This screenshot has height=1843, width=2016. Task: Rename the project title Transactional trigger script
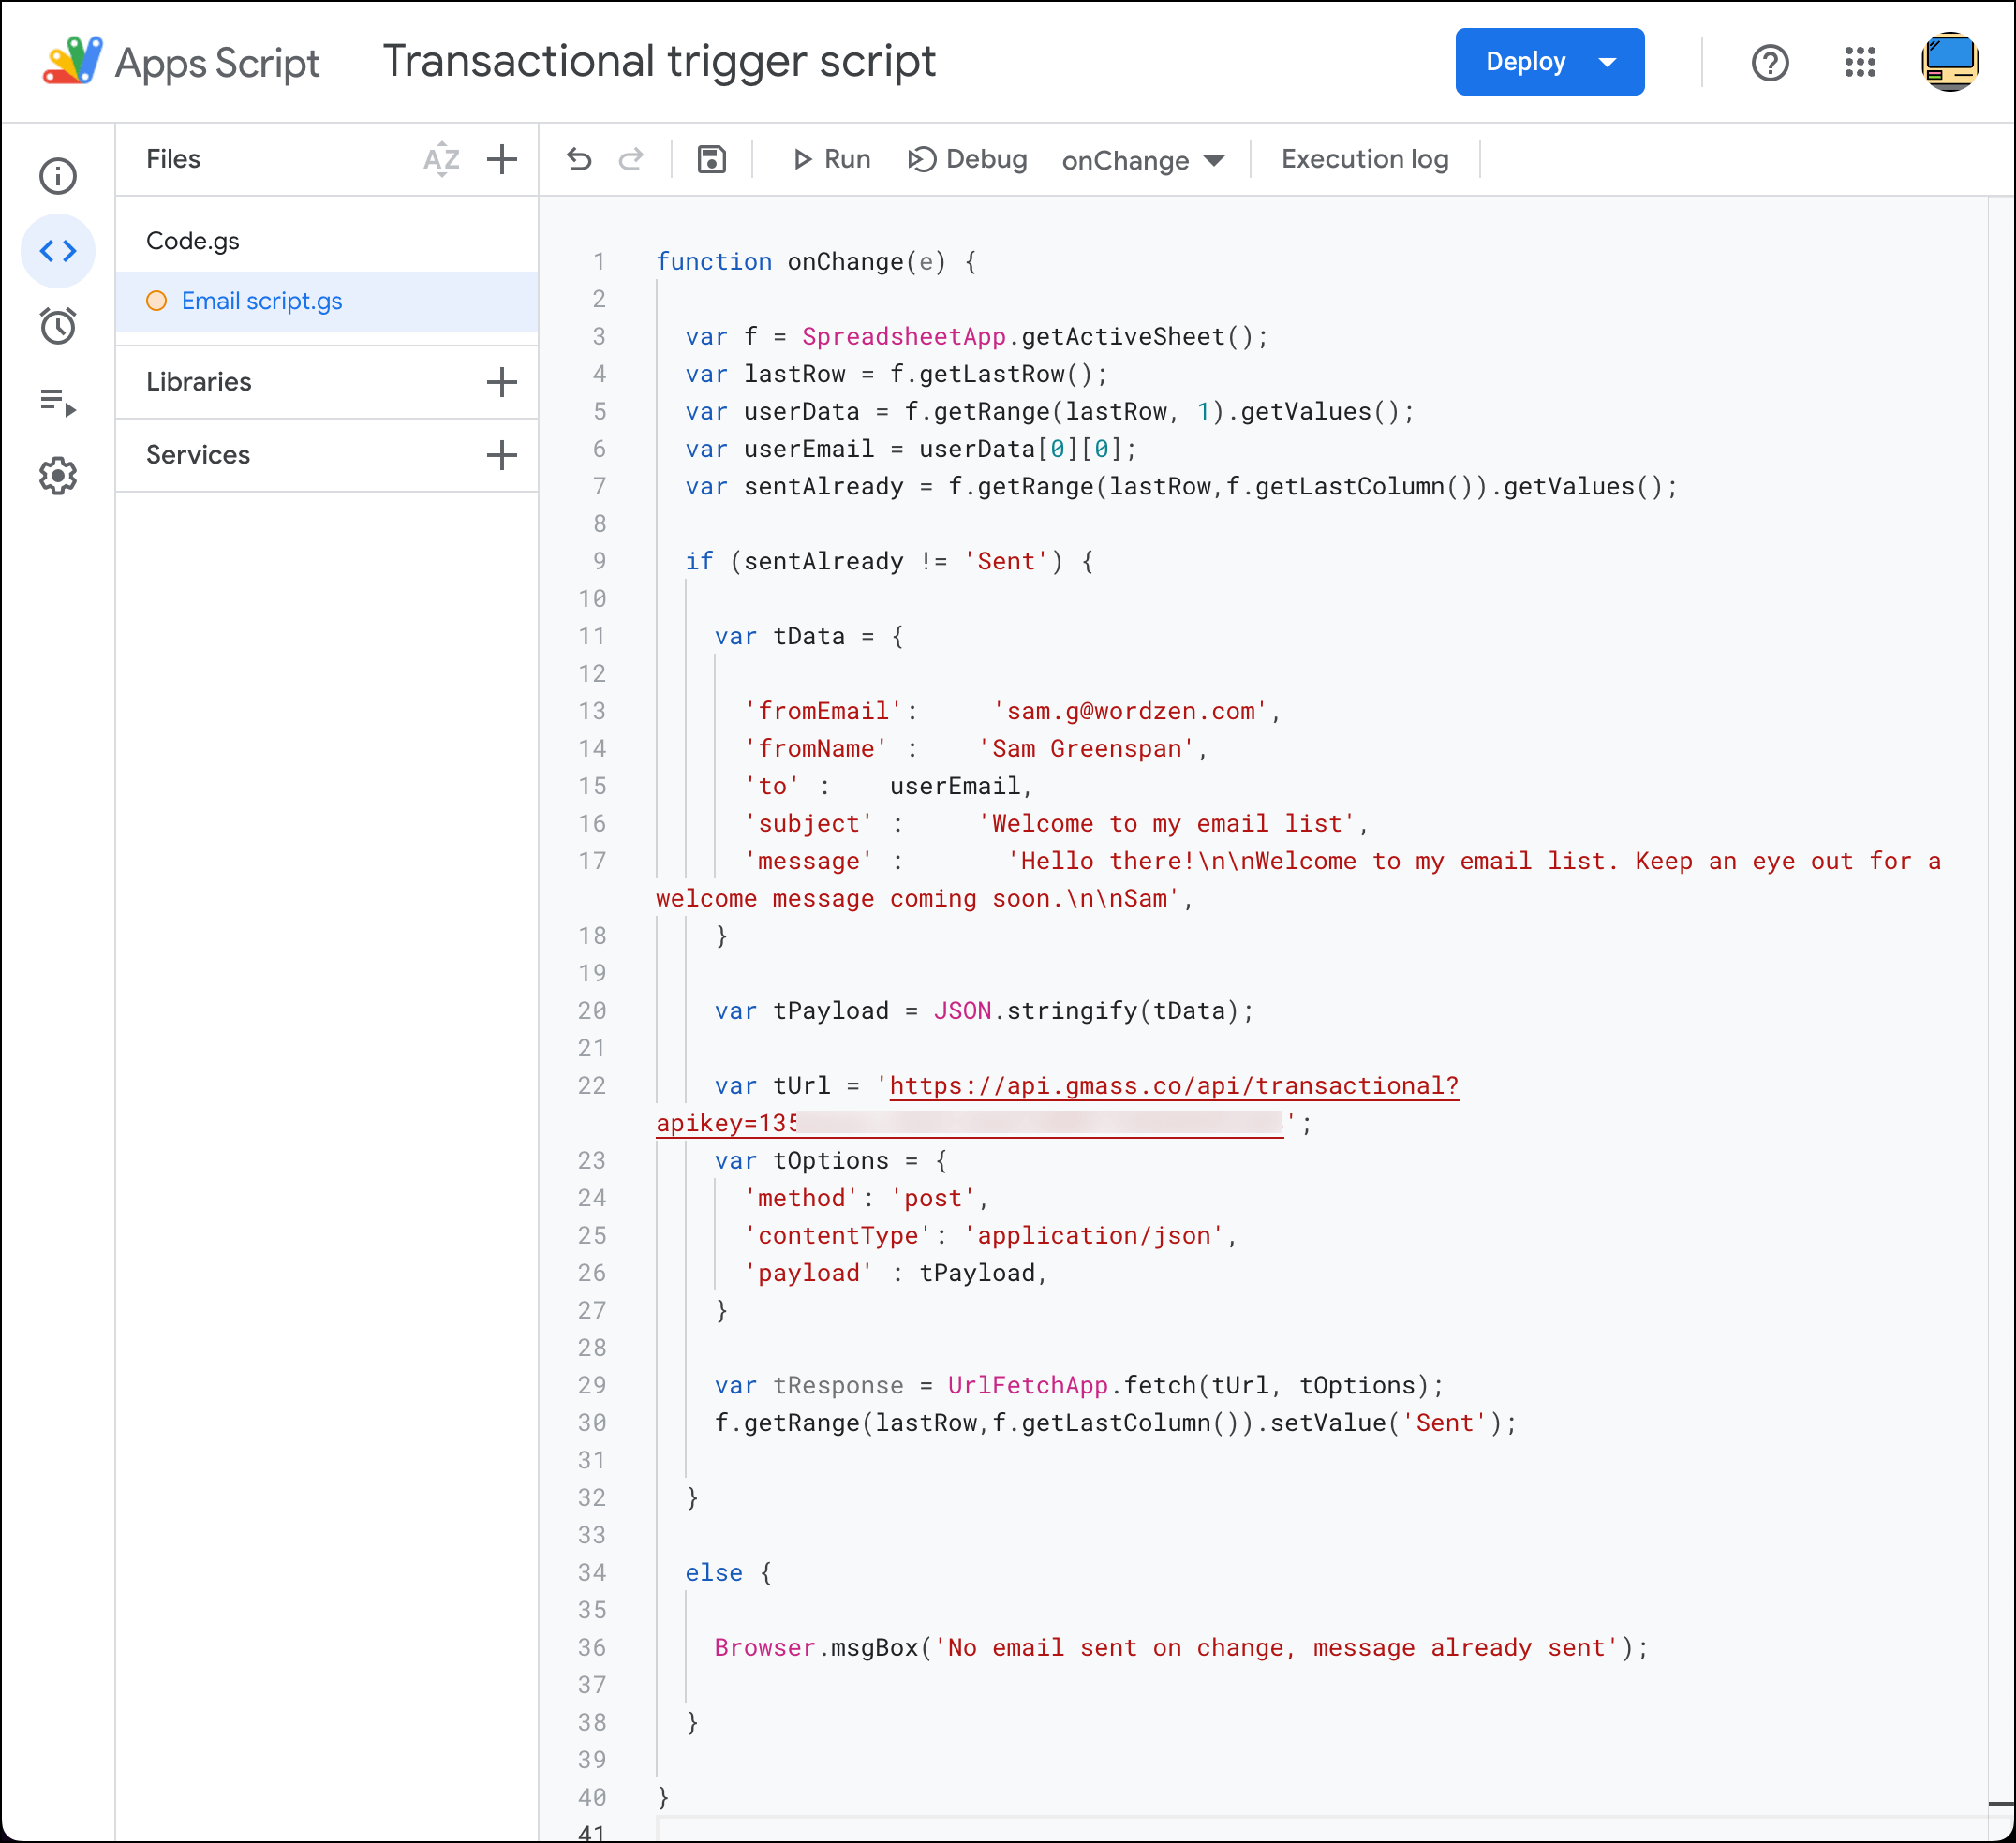(x=659, y=62)
